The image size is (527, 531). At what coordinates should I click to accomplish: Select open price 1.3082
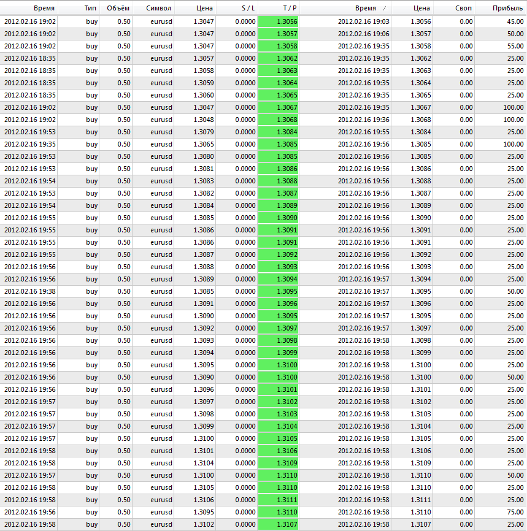(x=204, y=193)
